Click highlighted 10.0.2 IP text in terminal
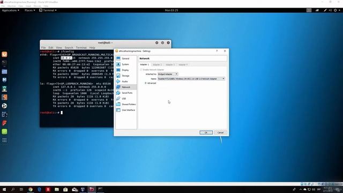Viewport: 343px width, 193px height. coord(66,58)
